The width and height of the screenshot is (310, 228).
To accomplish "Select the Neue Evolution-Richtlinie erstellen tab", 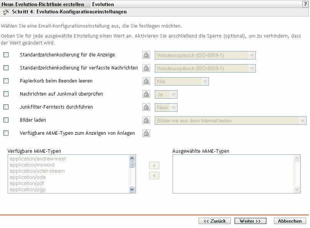I will pyautogui.click(x=43, y=4).
